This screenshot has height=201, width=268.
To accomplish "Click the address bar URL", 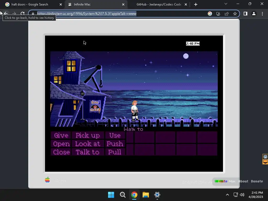I will (x=87, y=14).
